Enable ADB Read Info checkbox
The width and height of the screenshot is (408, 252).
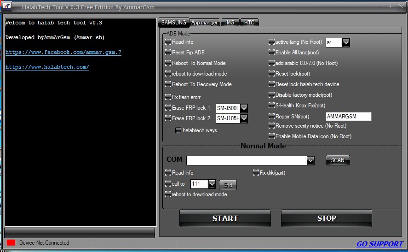pos(168,42)
